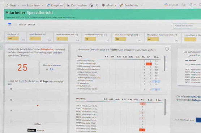Click the clipboard-settings icon beside Durchsuchen

click(x=91, y=5)
